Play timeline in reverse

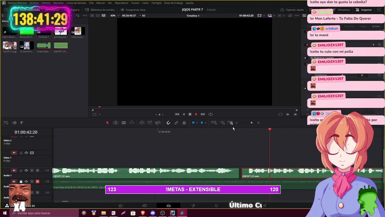pos(184,114)
